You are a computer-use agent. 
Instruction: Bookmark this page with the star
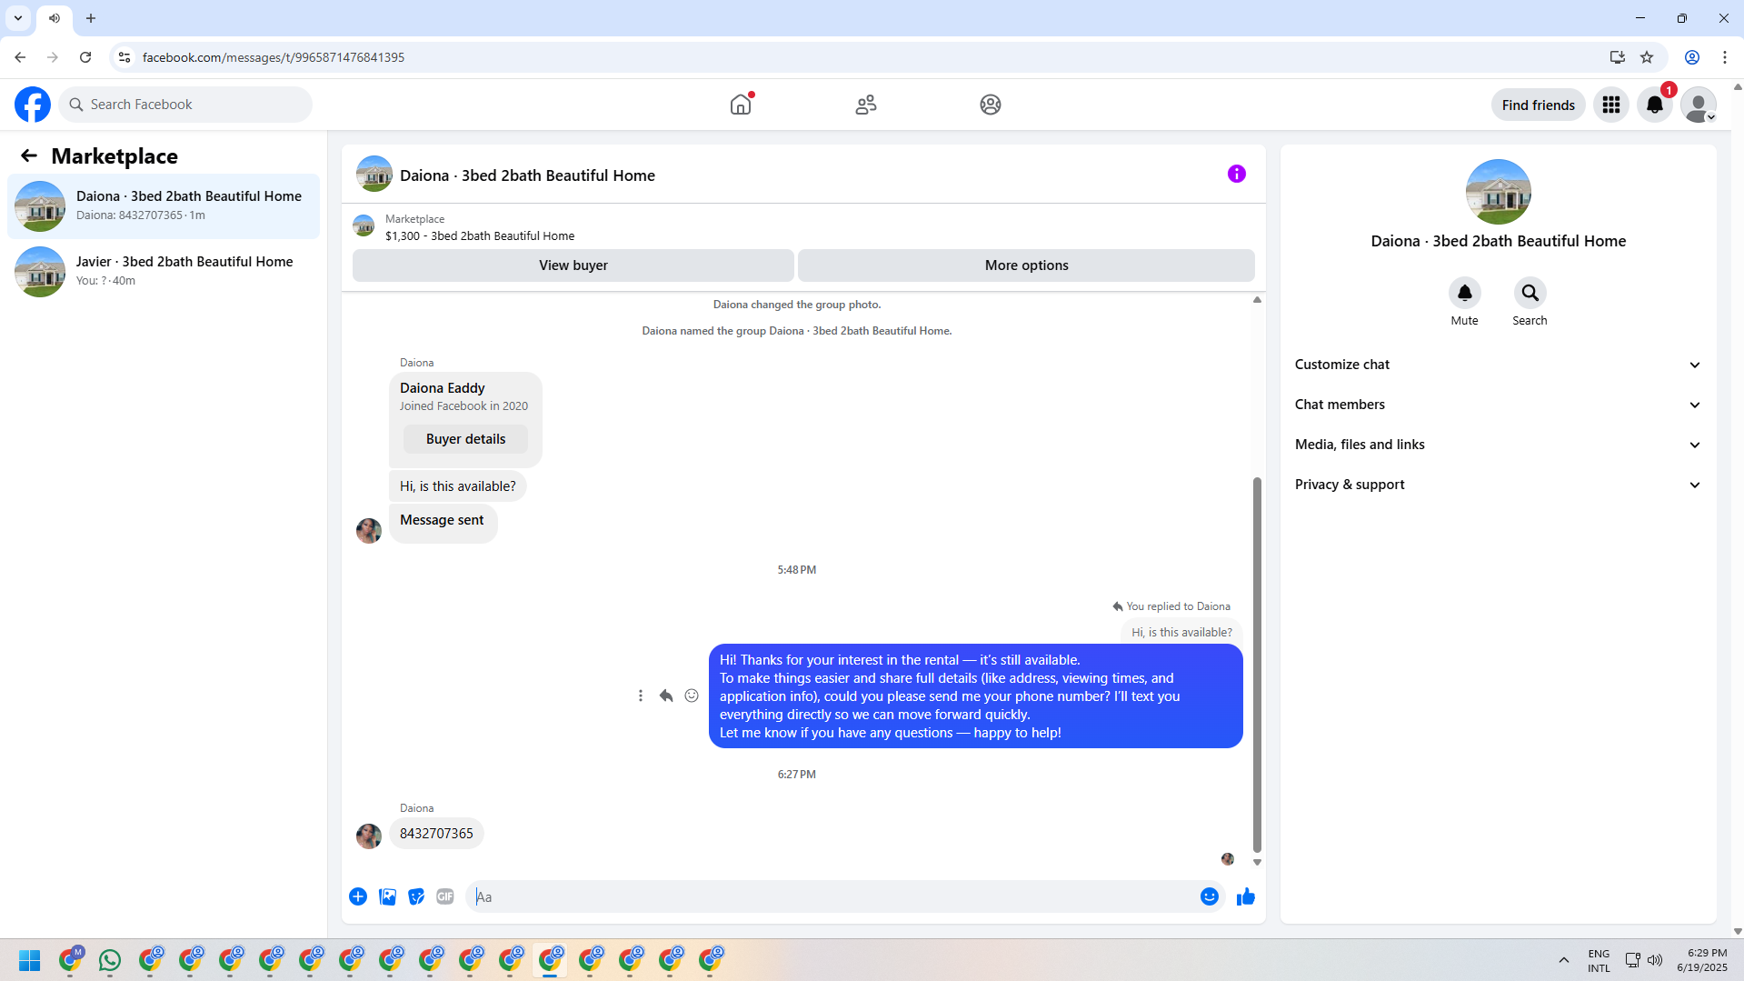(1647, 57)
